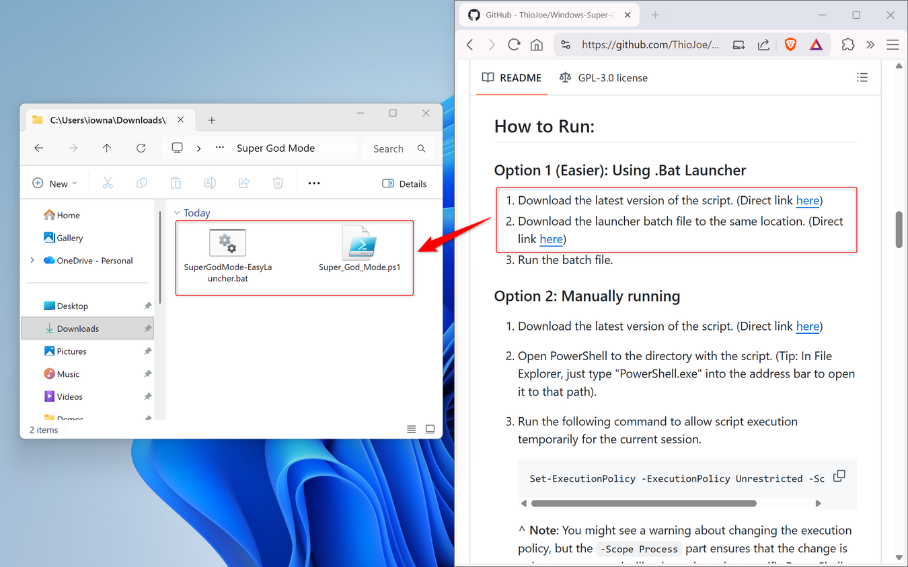Open Music in the navigation pane
The height and width of the screenshot is (567, 908).
pos(61,374)
